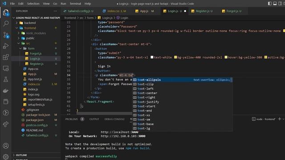Toggle secondary side bar layout icon
The width and height of the screenshot is (285, 160).
pyautogui.click(x=280, y=4)
